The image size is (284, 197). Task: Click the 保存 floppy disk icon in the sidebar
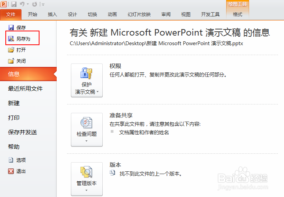click(x=11, y=28)
